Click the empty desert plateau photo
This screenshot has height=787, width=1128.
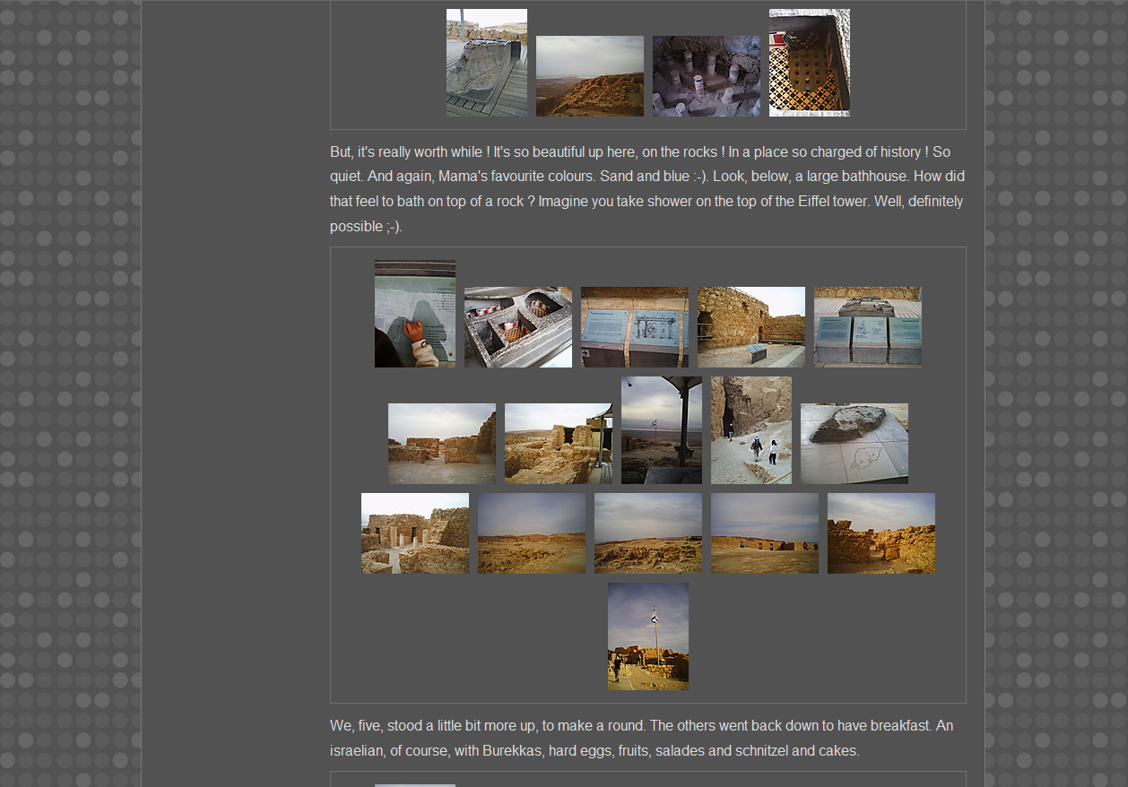[x=531, y=533]
